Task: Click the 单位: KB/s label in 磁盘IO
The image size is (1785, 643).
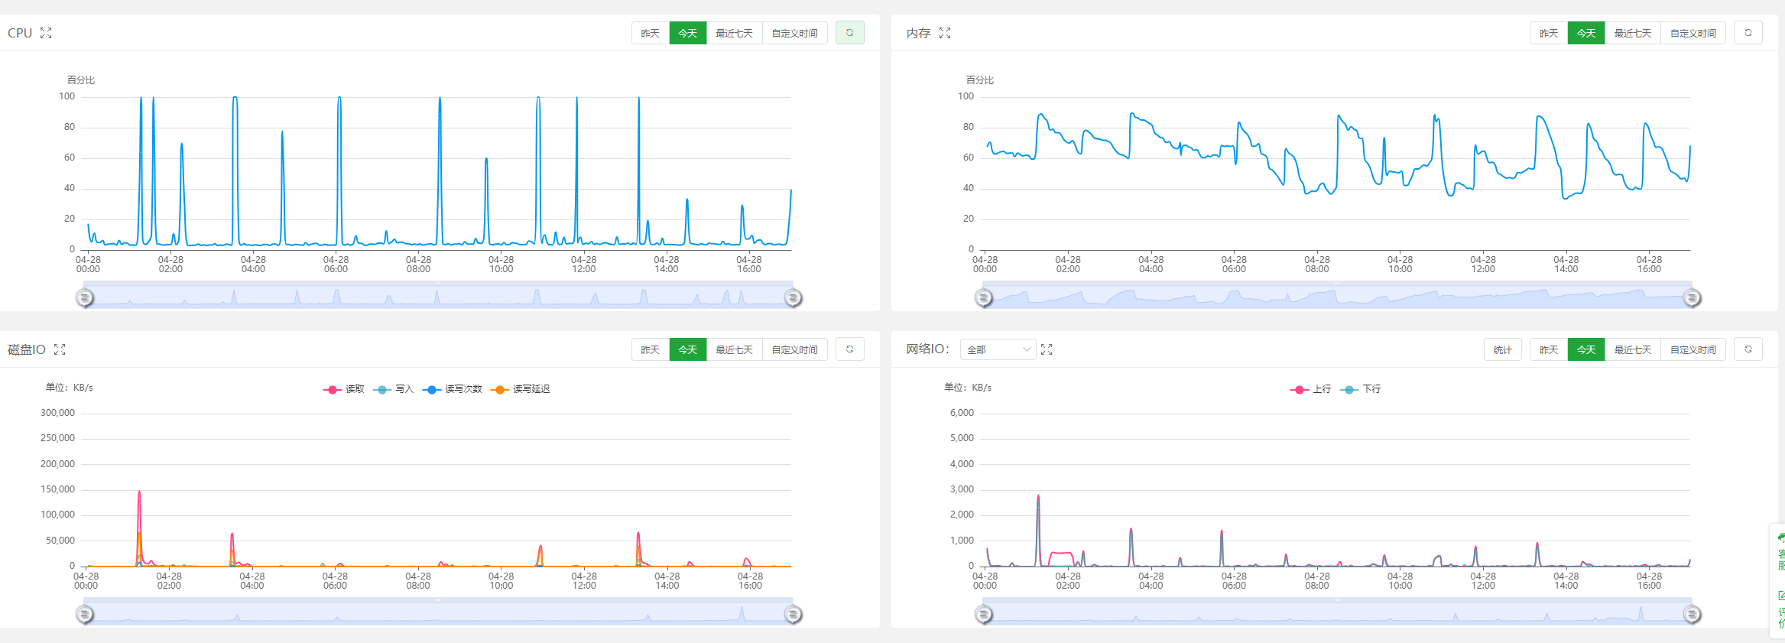Action: [x=70, y=388]
